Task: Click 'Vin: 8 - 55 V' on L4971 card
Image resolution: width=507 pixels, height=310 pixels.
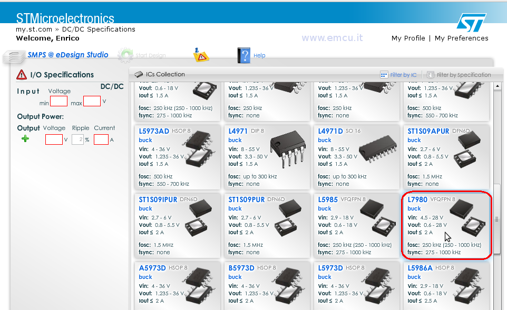Action: click(244, 149)
